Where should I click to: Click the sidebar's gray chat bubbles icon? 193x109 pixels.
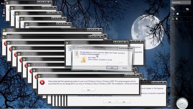tap(188, 9)
